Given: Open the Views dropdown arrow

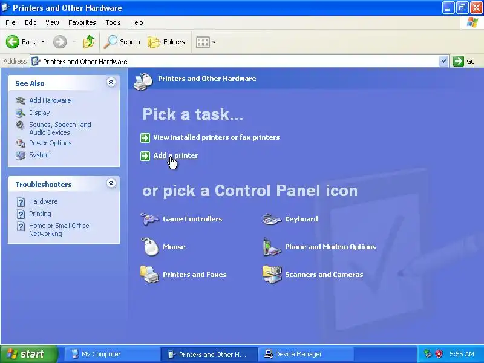Looking at the screenshot, I should [x=214, y=42].
